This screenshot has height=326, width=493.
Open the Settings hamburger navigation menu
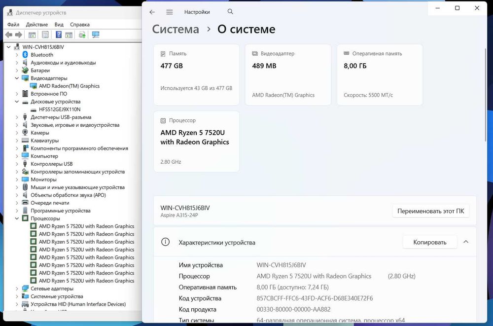click(170, 12)
